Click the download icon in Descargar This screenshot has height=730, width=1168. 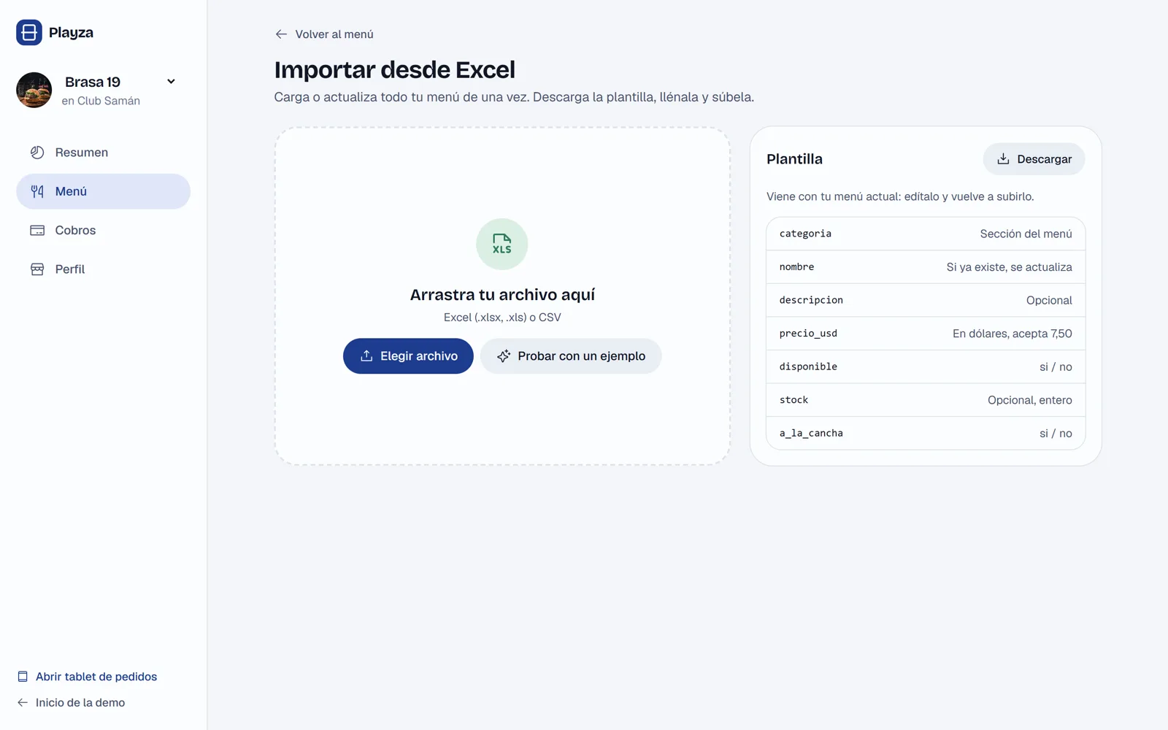(1004, 159)
